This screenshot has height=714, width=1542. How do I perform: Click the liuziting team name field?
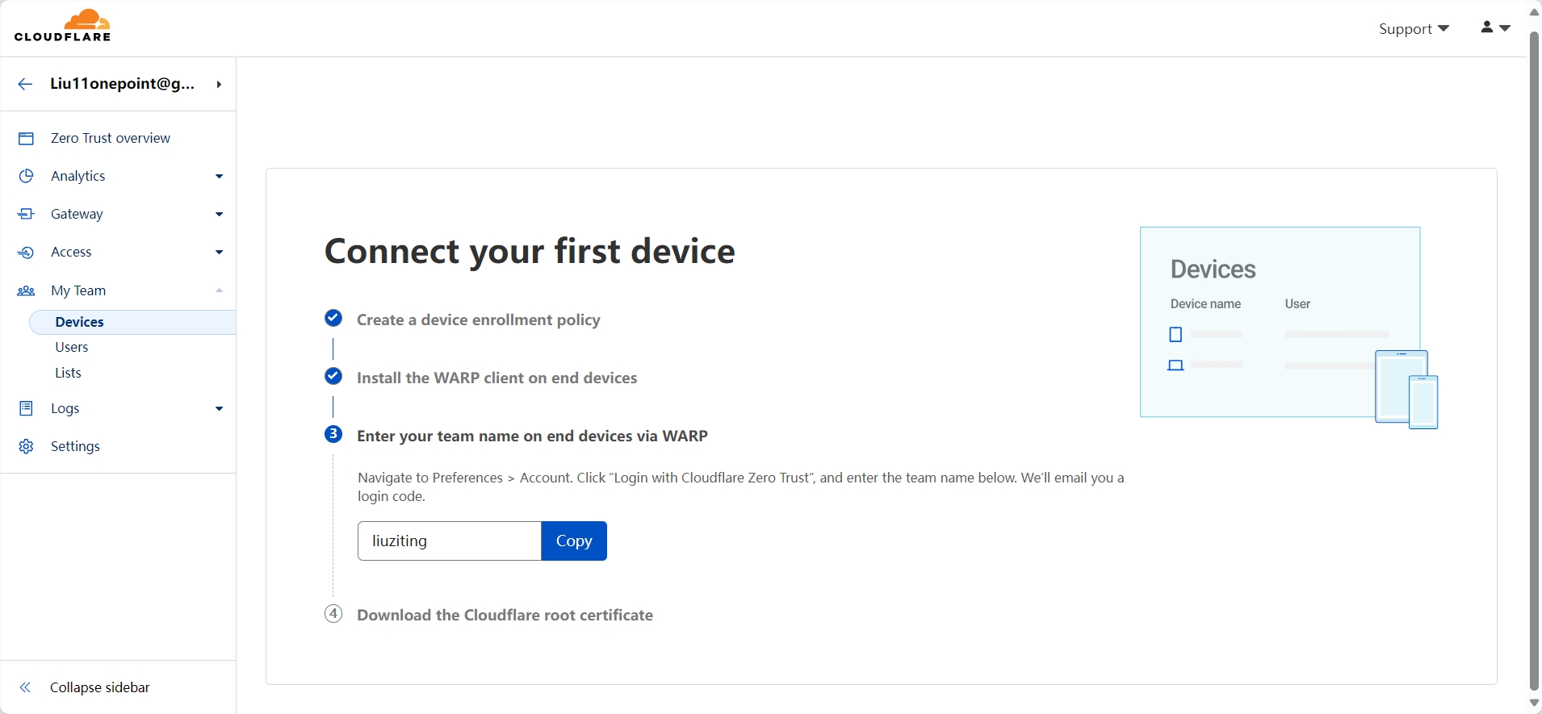[x=449, y=541]
